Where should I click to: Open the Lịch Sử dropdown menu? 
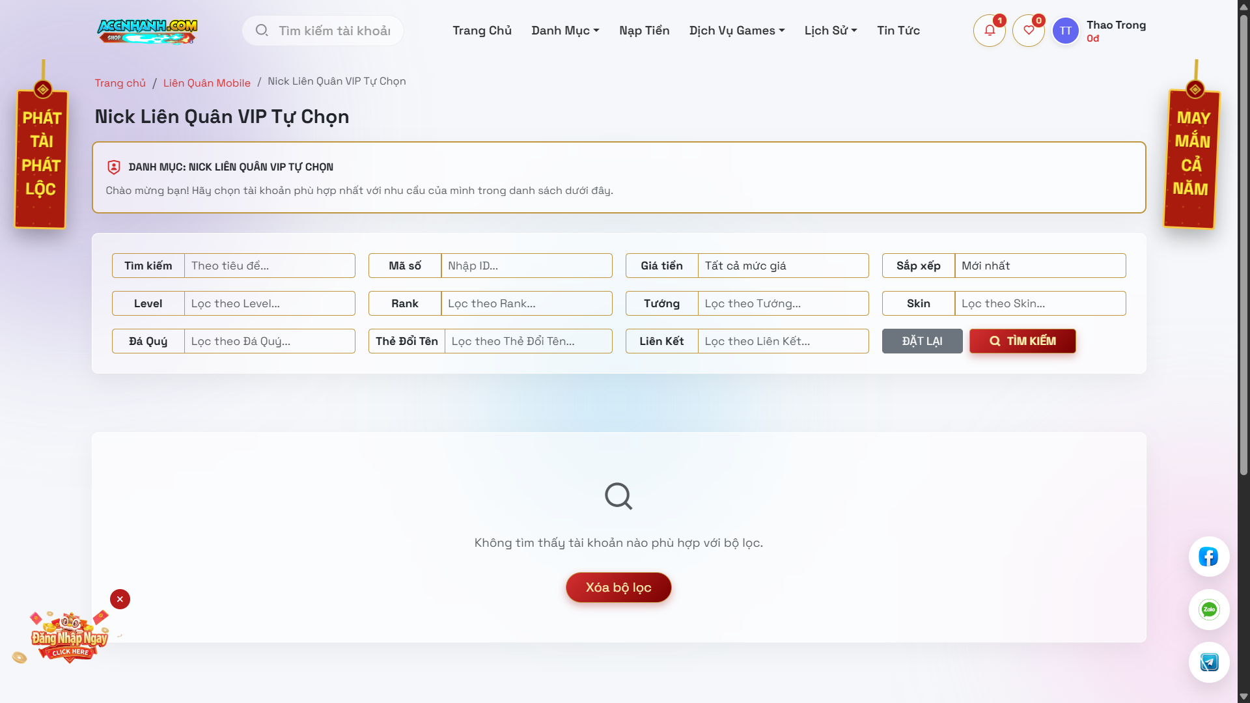tap(830, 31)
